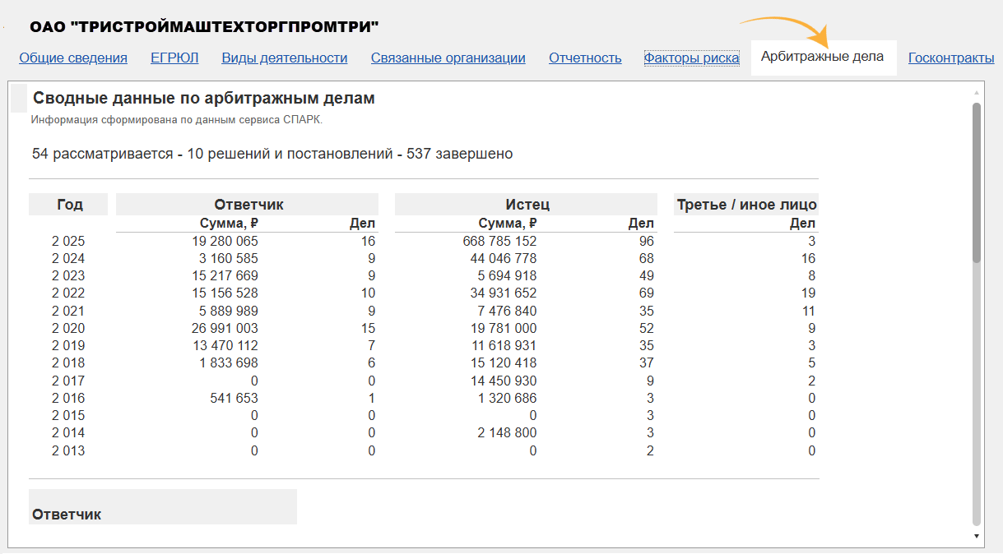The height and width of the screenshot is (554, 1003).
Task: Click the active Арбитражные дела tab
Action: pos(822,57)
